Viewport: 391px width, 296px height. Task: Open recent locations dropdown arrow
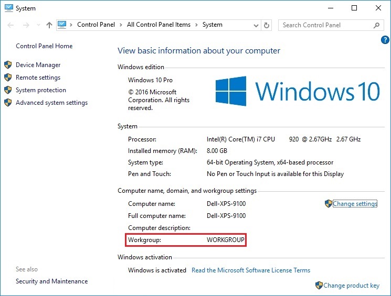38,25
